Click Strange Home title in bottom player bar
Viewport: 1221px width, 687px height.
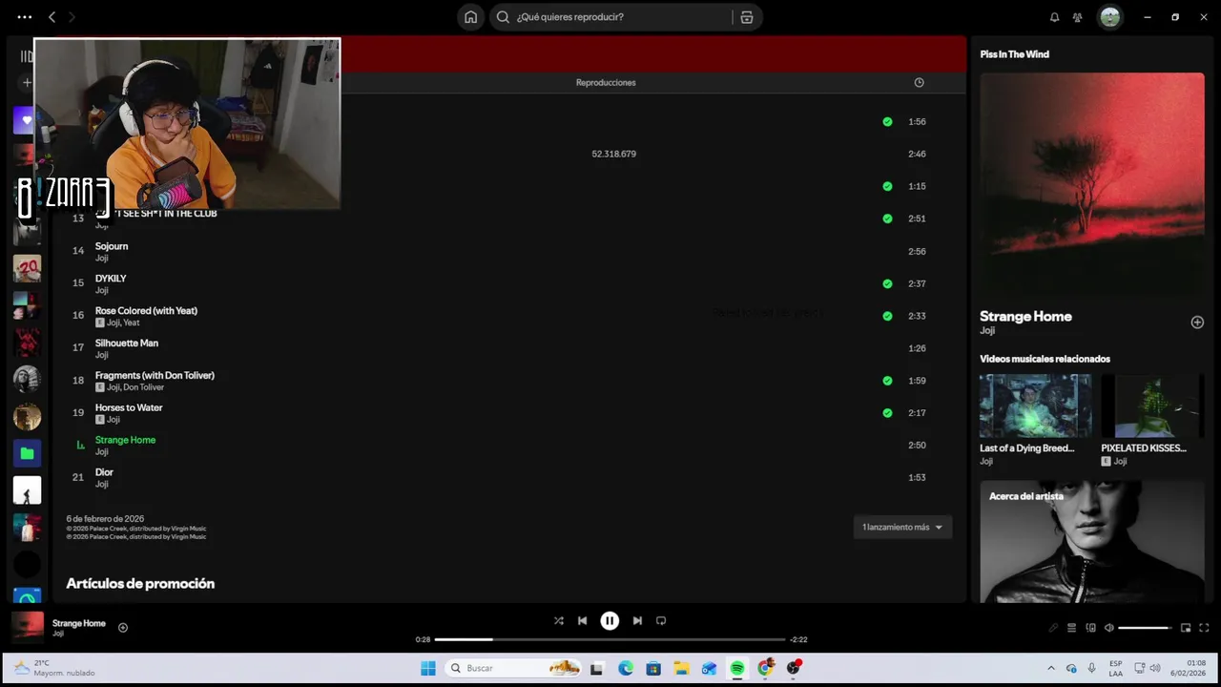[x=79, y=623]
